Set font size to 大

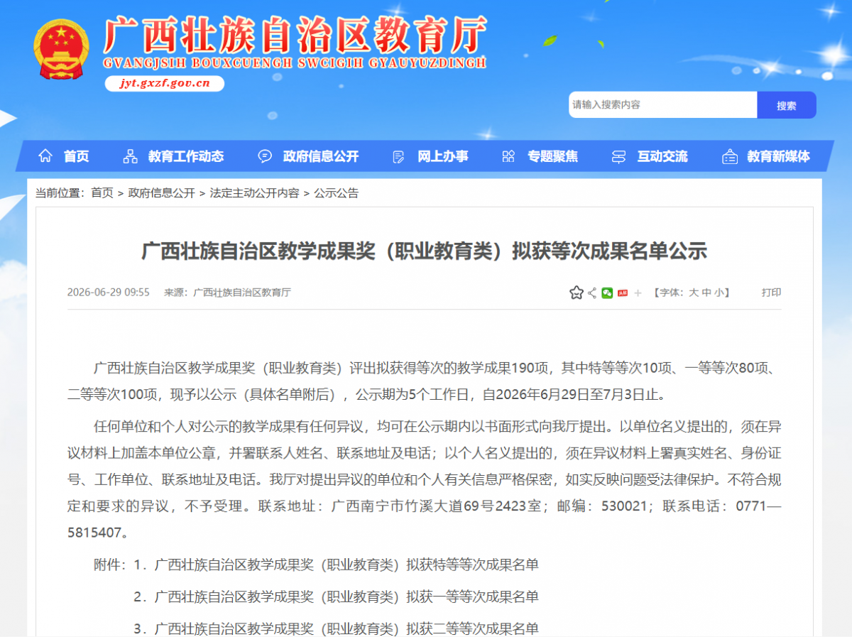[x=694, y=293]
